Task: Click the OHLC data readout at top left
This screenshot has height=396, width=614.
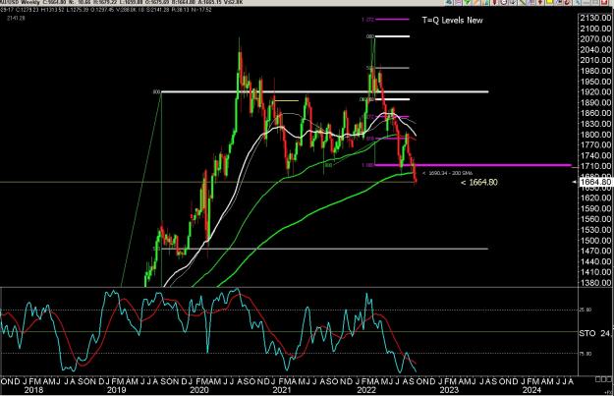Action: pos(106,10)
